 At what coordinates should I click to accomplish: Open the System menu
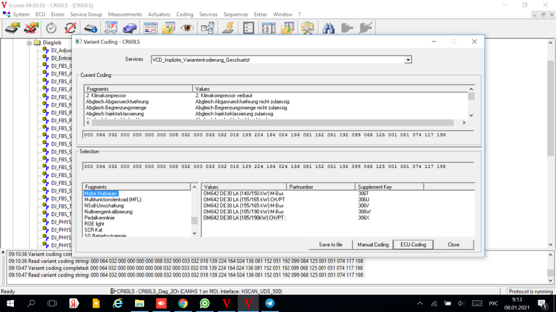click(21, 15)
